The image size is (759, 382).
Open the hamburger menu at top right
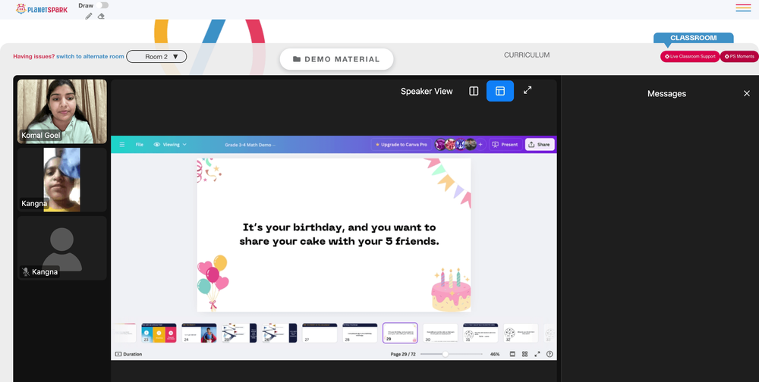[x=743, y=8]
